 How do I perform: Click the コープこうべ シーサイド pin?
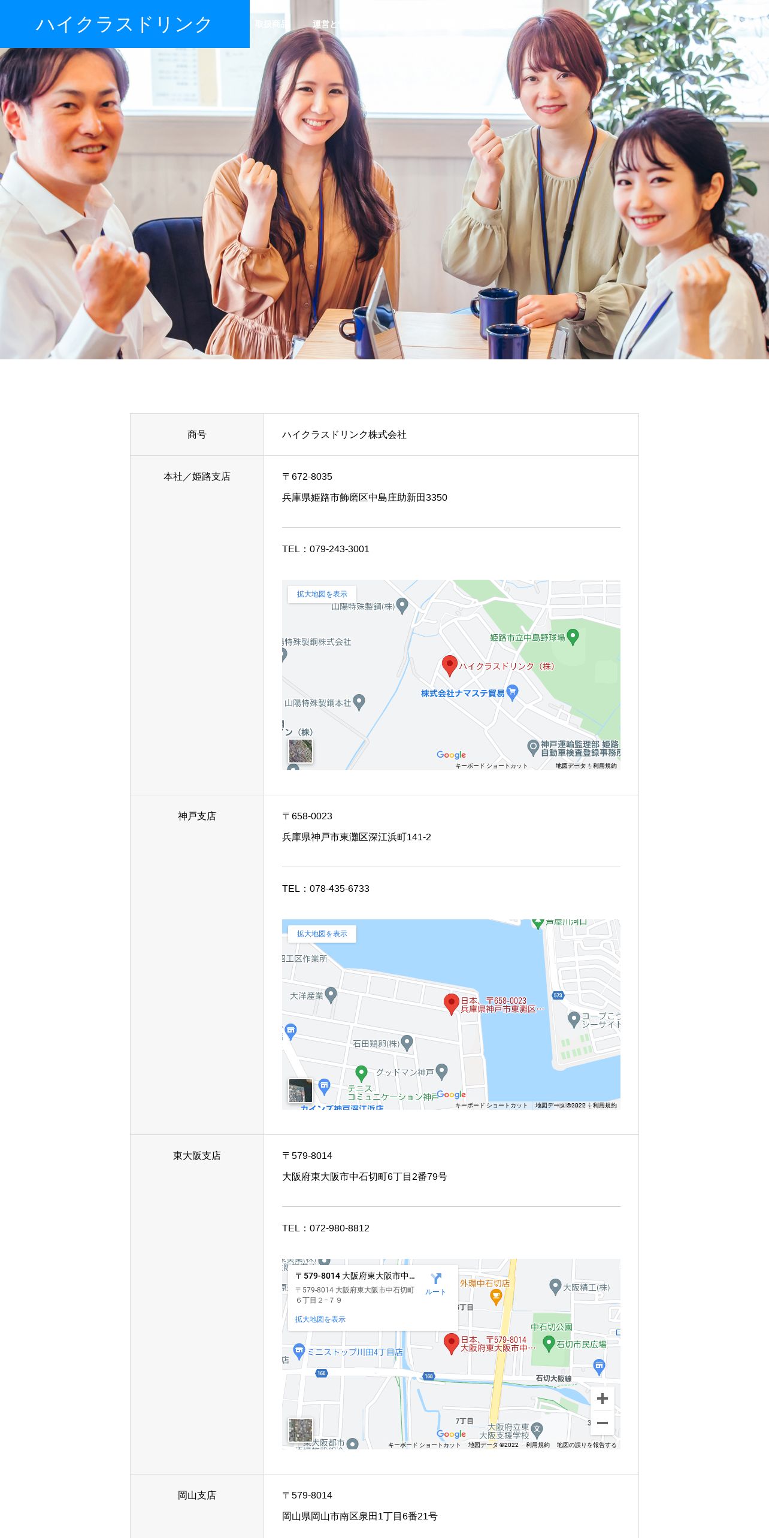574,1019
